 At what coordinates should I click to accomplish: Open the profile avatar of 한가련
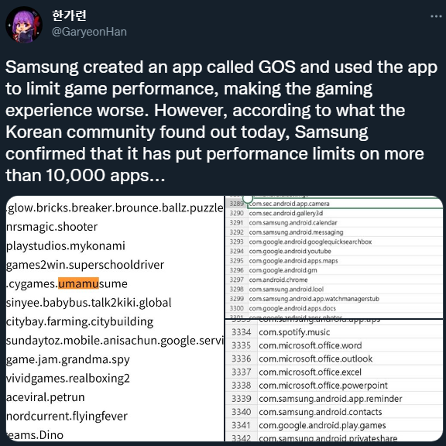[x=24, y=25]
